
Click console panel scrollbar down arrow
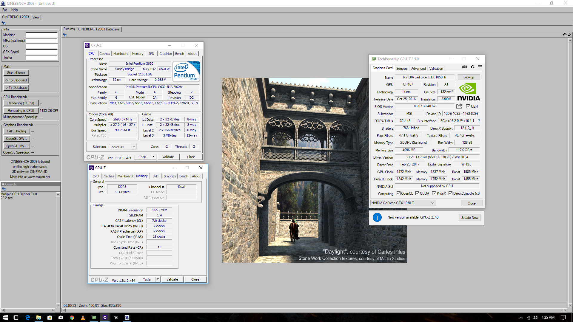tap(58, 305)
